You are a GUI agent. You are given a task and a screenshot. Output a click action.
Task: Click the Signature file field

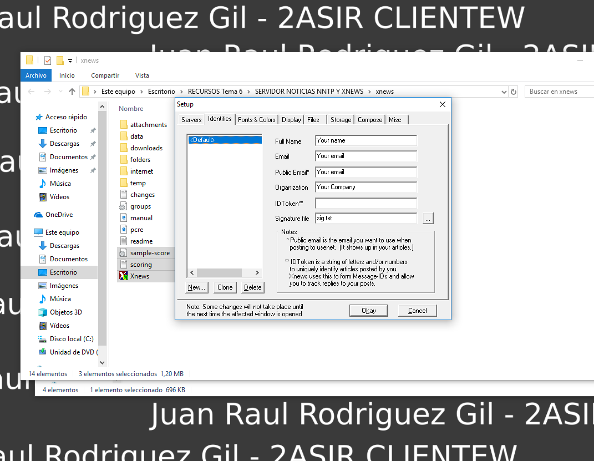[x=366, y=218]
